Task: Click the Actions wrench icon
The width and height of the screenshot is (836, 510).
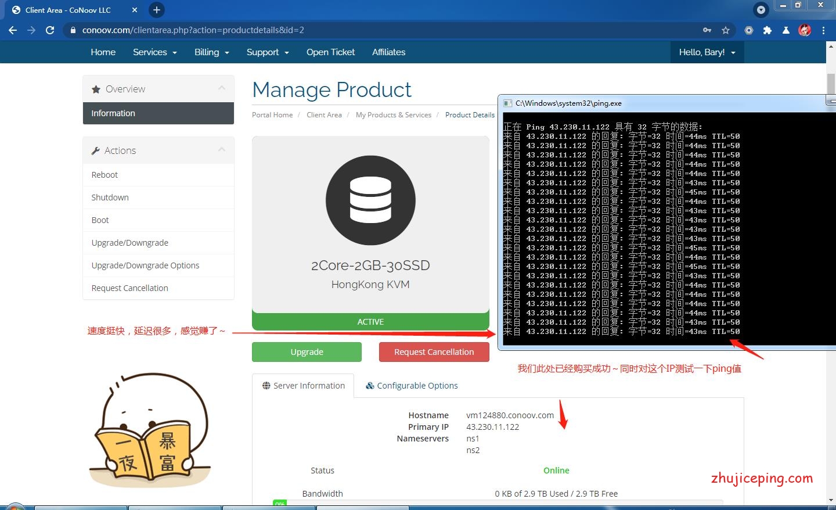Action: [96, 151]
